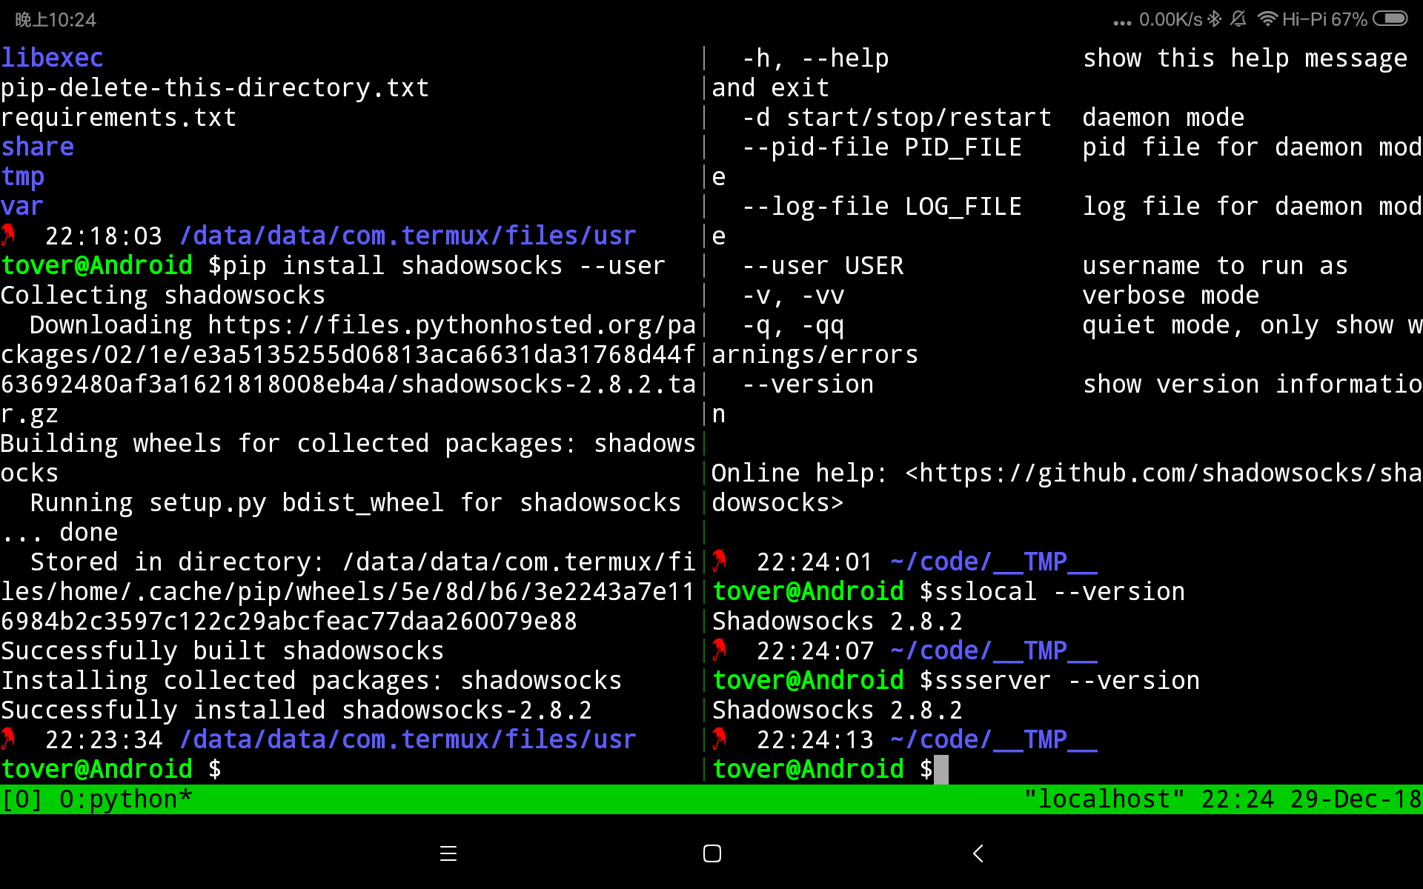Click 'Successfully installed shadowsocks-2.8.2' line
1423x889 pixels.
tap(296, 710)
